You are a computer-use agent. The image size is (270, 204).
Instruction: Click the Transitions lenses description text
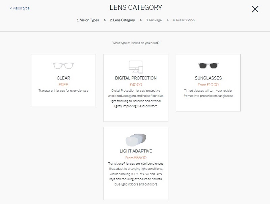coord(136,174)
